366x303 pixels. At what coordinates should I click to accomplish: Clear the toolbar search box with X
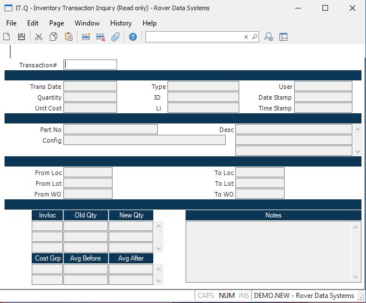point(246,37)
